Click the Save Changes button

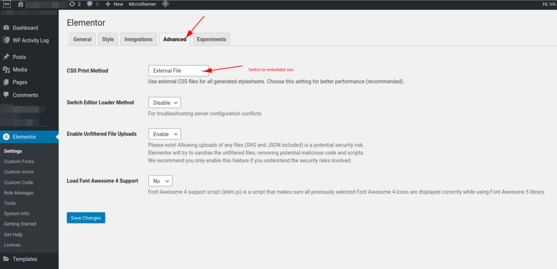click(x=86, y=218)
